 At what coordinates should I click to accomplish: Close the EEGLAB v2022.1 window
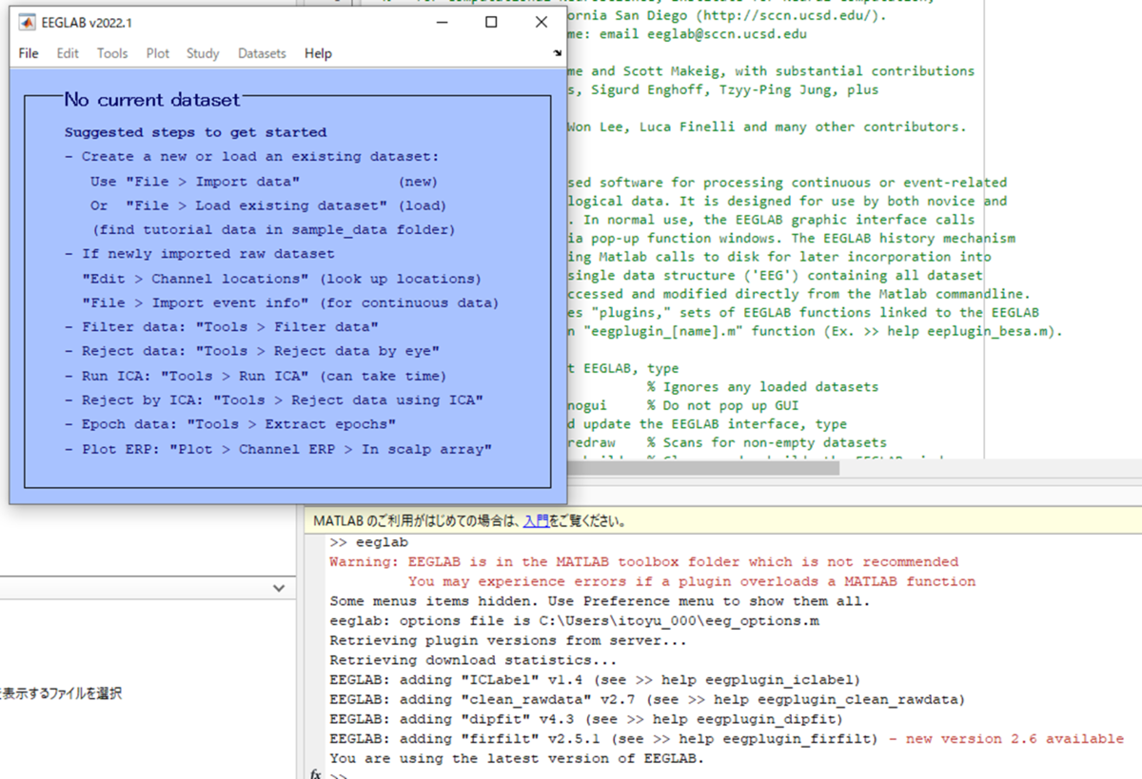coord(541,22)
